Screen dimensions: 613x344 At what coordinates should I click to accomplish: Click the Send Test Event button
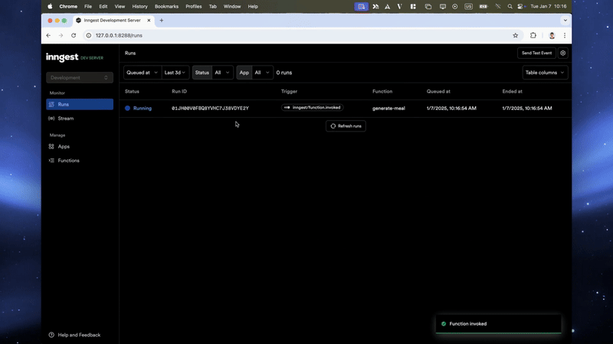point(536,54)
